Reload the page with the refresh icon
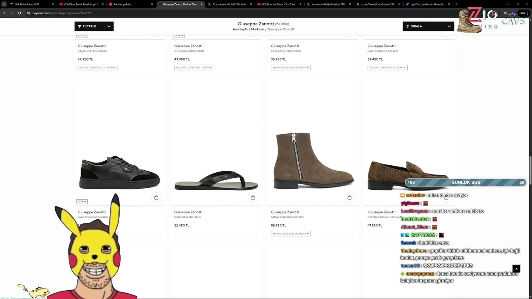The height and width of the screenshot is (299, 532). pyautogui.click(x=20, y=13)
